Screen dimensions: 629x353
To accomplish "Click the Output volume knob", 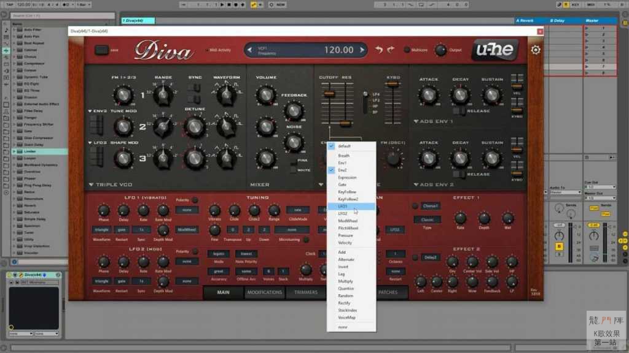I will point(440,50).
